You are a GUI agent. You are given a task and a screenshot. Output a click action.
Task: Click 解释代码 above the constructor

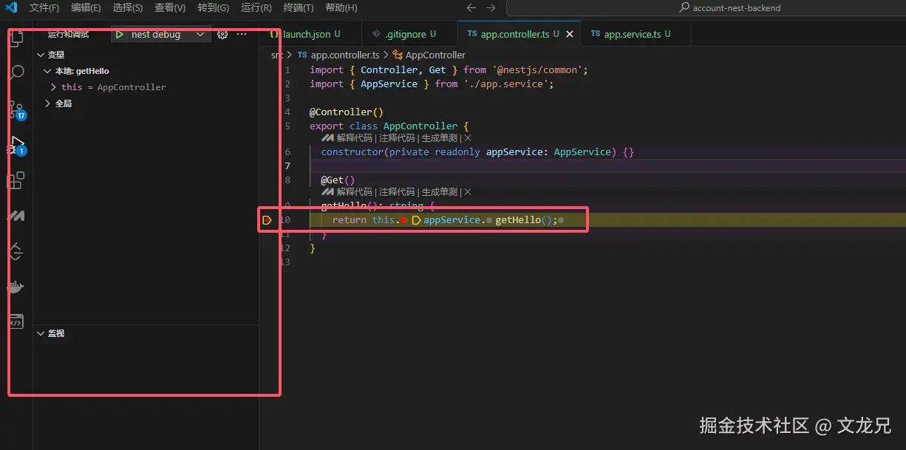[354, 138]
